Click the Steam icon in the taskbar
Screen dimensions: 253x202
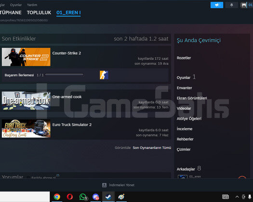(108, 197)
